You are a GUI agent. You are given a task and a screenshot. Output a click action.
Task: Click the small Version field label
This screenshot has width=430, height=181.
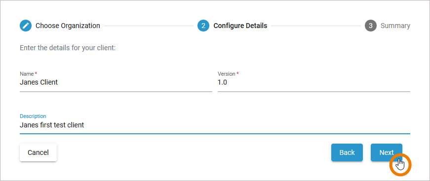tap(227, 74)
